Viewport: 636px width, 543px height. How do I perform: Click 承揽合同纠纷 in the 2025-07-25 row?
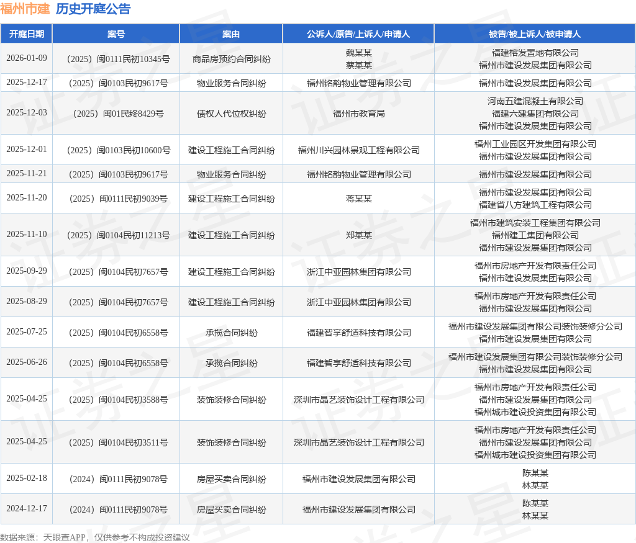[x=231, y=333]
